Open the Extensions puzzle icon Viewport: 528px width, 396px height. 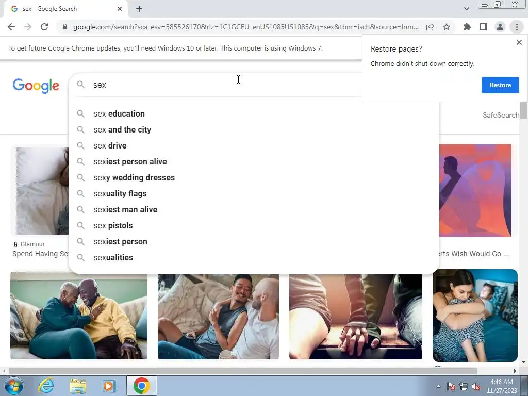[467, 27]
